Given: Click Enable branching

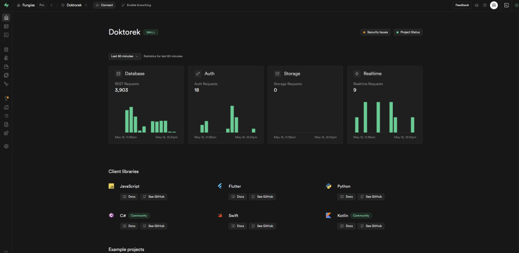Looking at the screenshot, I should 136,5.
